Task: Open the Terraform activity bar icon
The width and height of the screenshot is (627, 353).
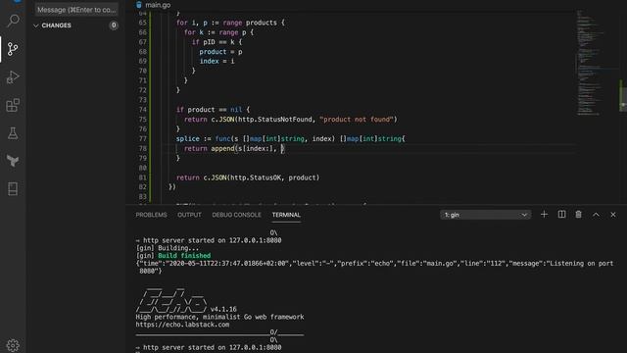Action: coord(13,161)
